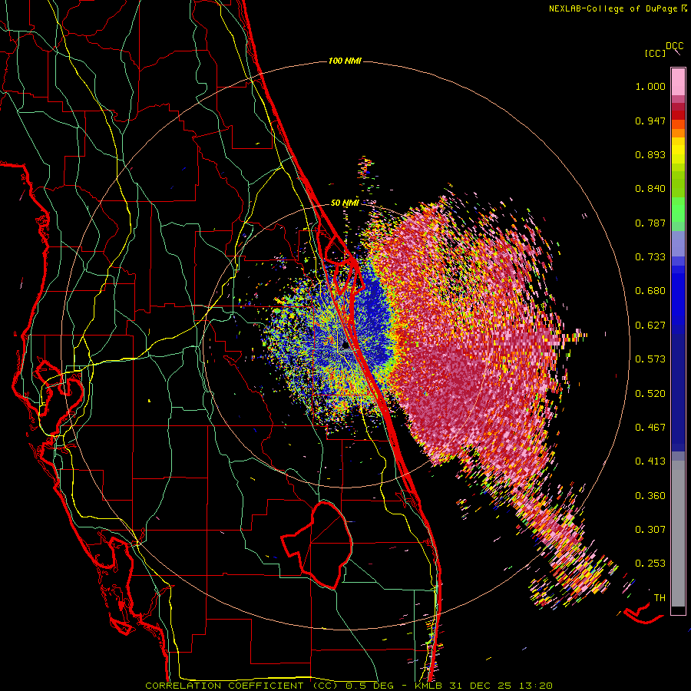
Task: Click the 0.467 scale value
Action: click(650, 428)
